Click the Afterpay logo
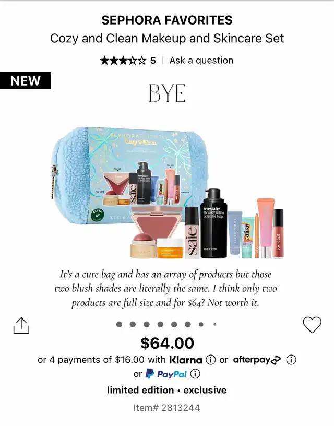This screenshot has height=426, width=334. point(257,360)
